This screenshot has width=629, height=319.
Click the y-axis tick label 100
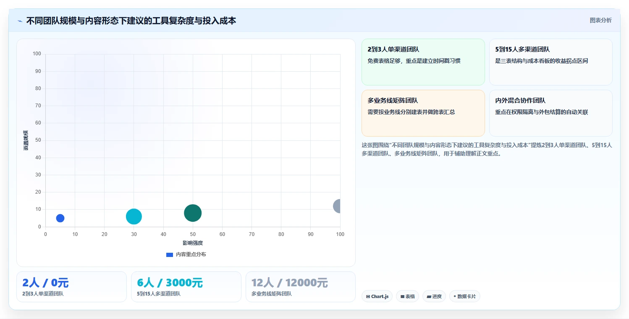(x=37, y=54)
